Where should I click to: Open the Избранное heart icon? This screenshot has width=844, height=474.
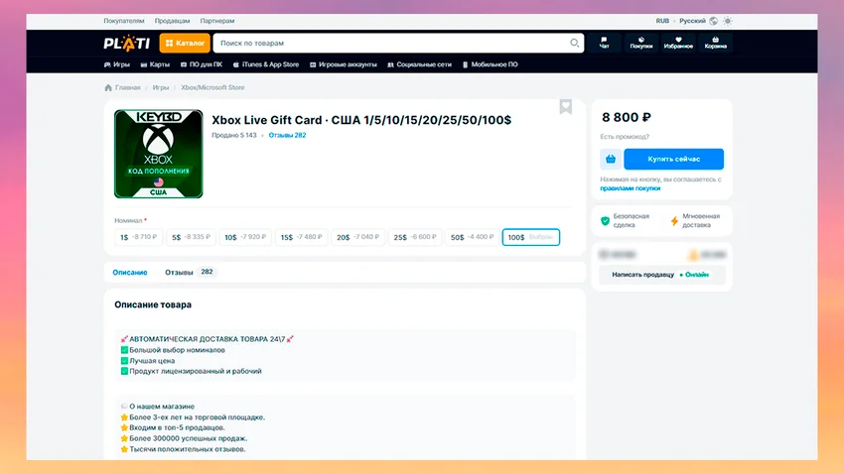click(x=678, y=43)
